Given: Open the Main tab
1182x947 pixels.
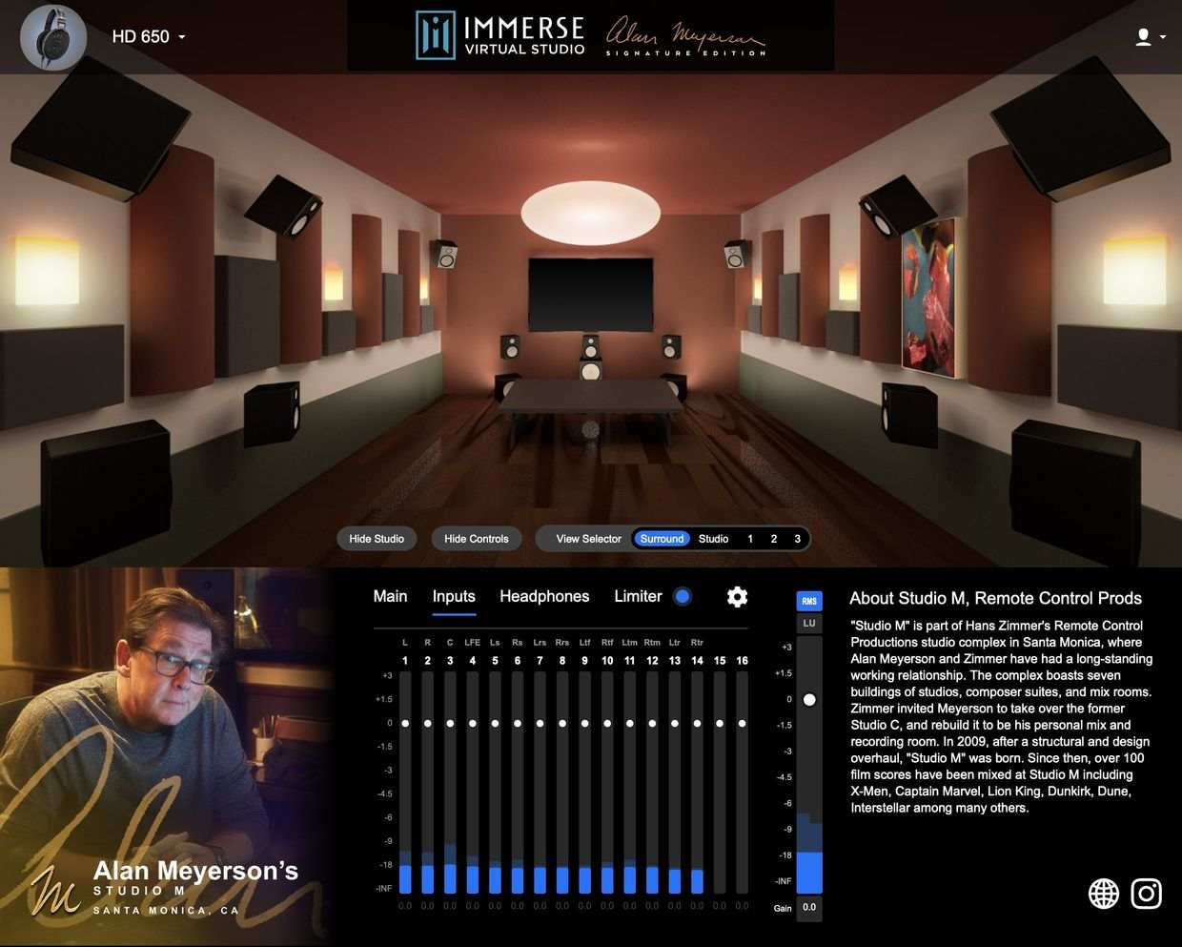Looking at the screenshot, I should click(390, 596).
